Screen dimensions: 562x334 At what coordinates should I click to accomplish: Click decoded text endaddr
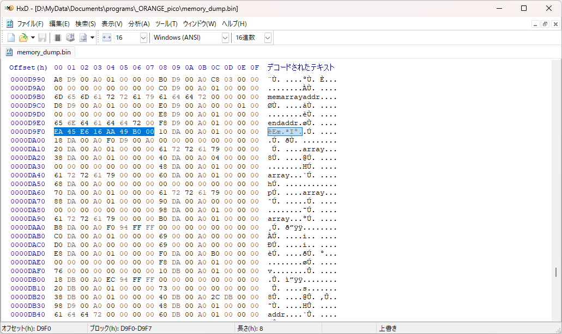[x=283, y=123]
